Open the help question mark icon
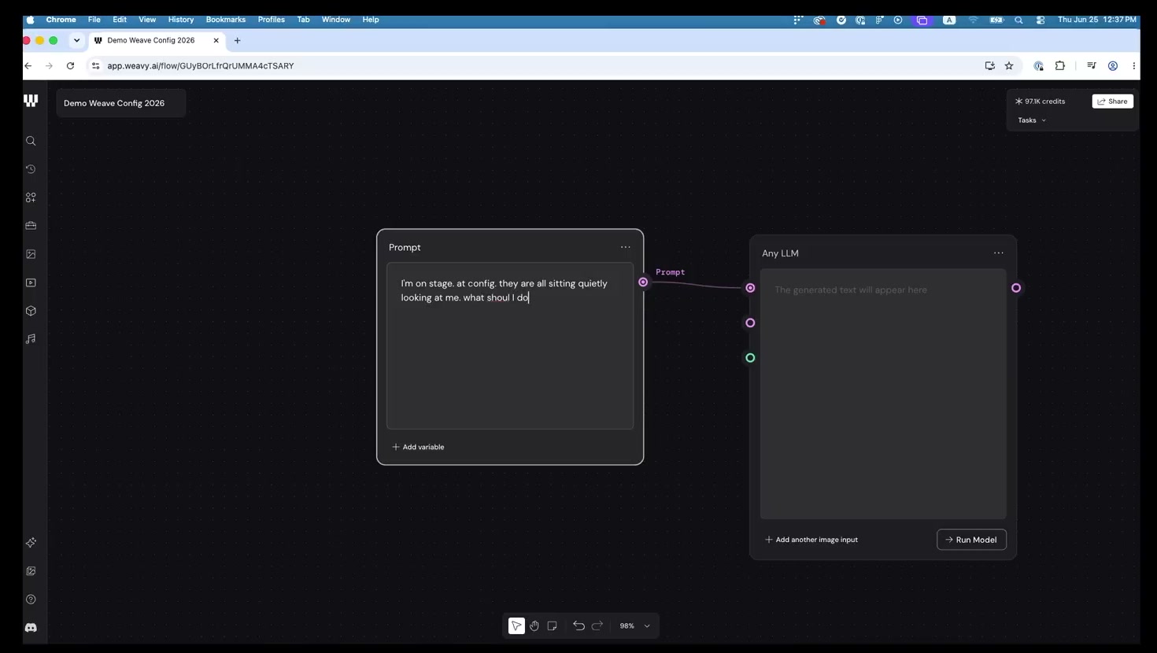 coord(31,600)
